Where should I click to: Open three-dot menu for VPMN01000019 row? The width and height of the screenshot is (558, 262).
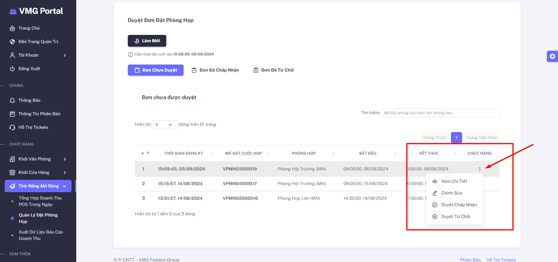(x=480, y=169)
